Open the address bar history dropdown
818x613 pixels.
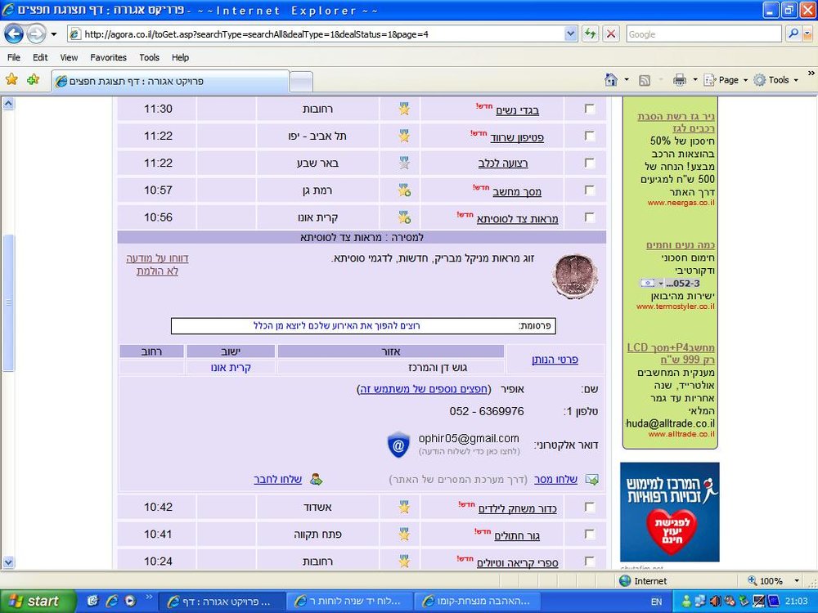(x=570, y=34)
